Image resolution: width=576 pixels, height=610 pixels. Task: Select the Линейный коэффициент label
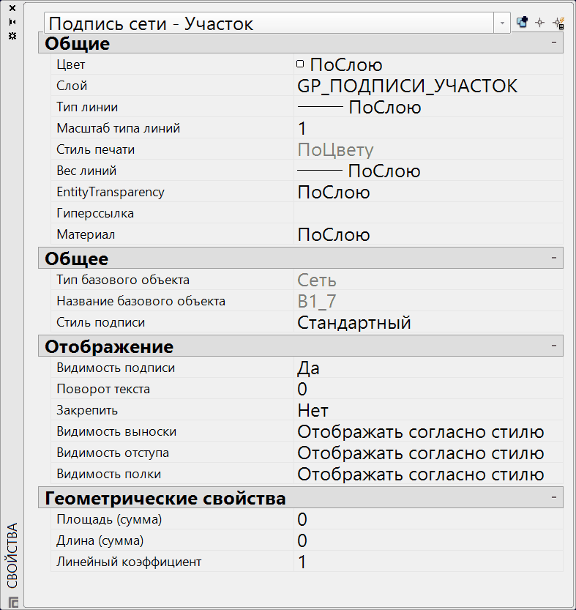point(129,562)
